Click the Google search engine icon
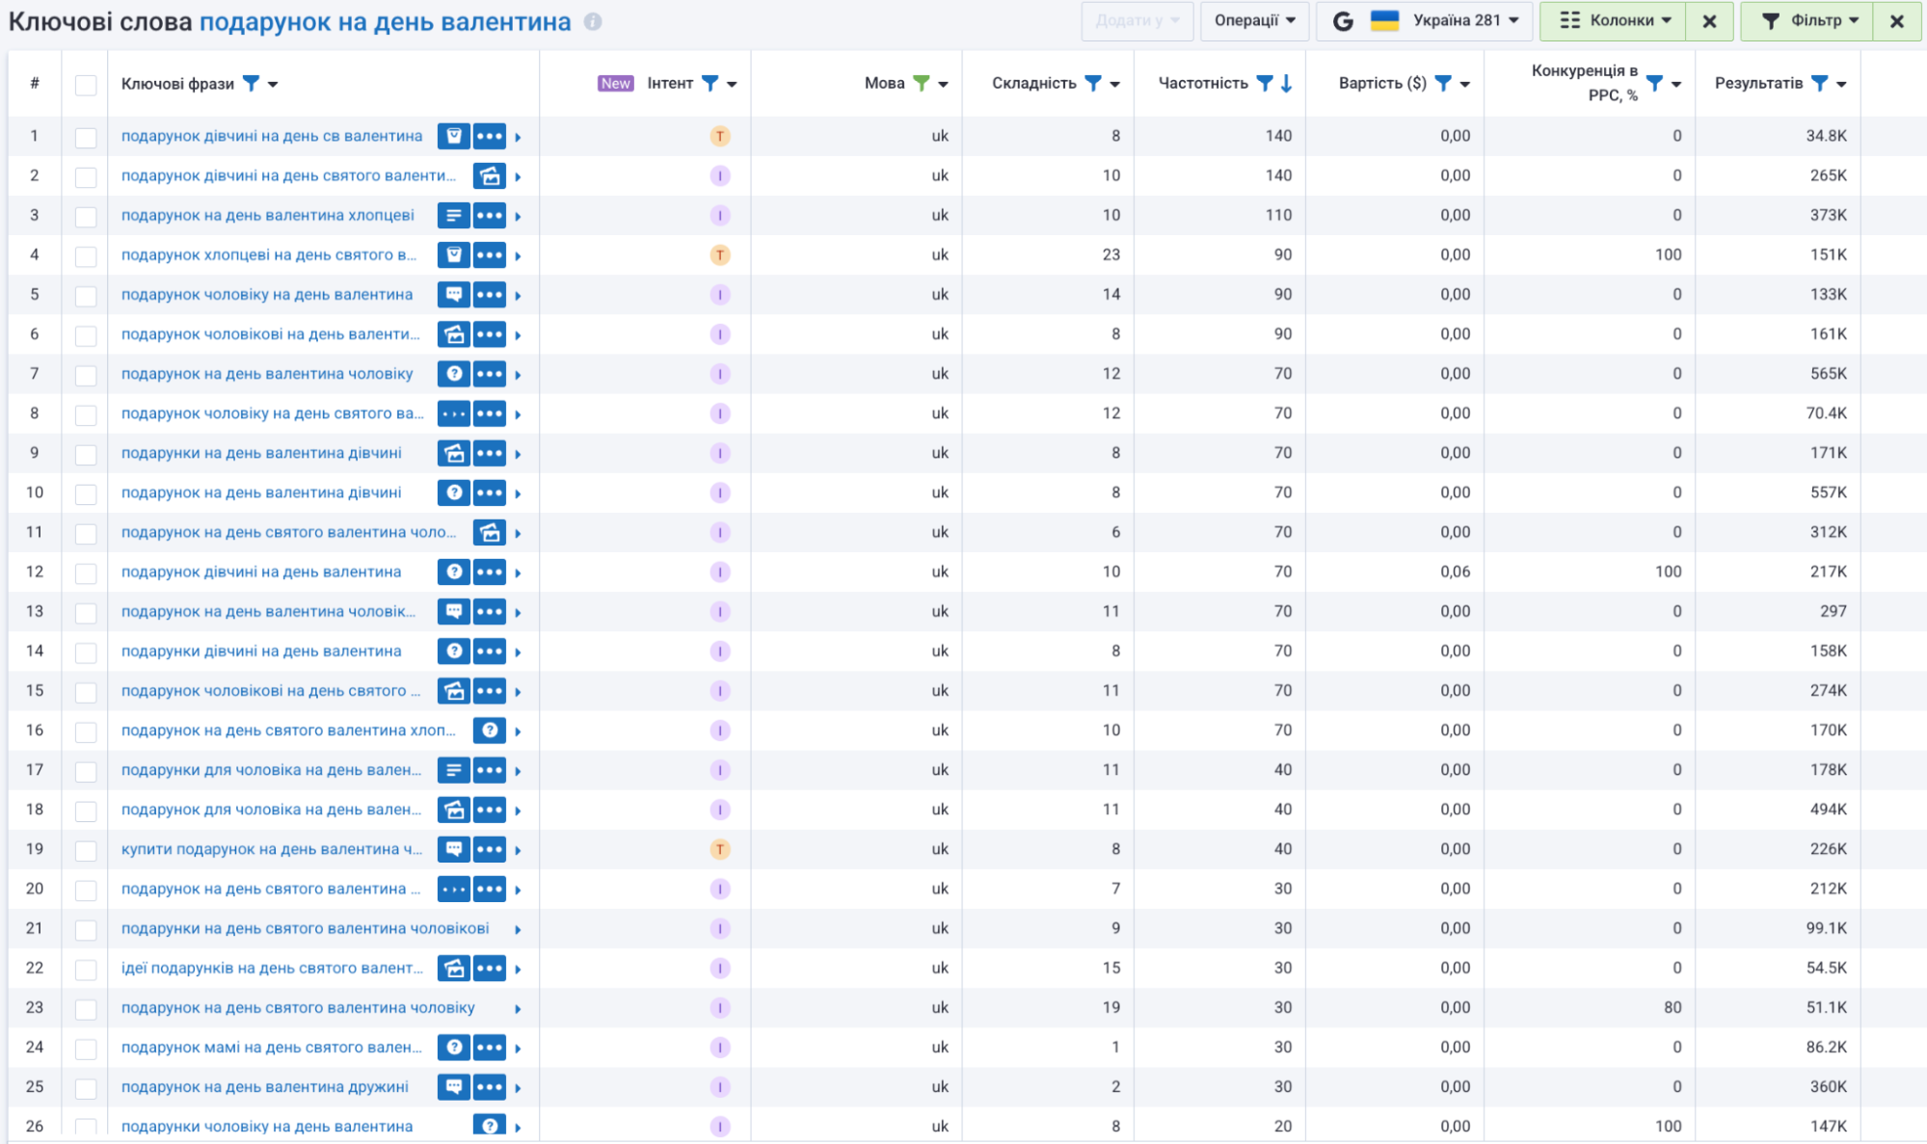The height and width of the screenshot is (1144, 1927). 1343,21
